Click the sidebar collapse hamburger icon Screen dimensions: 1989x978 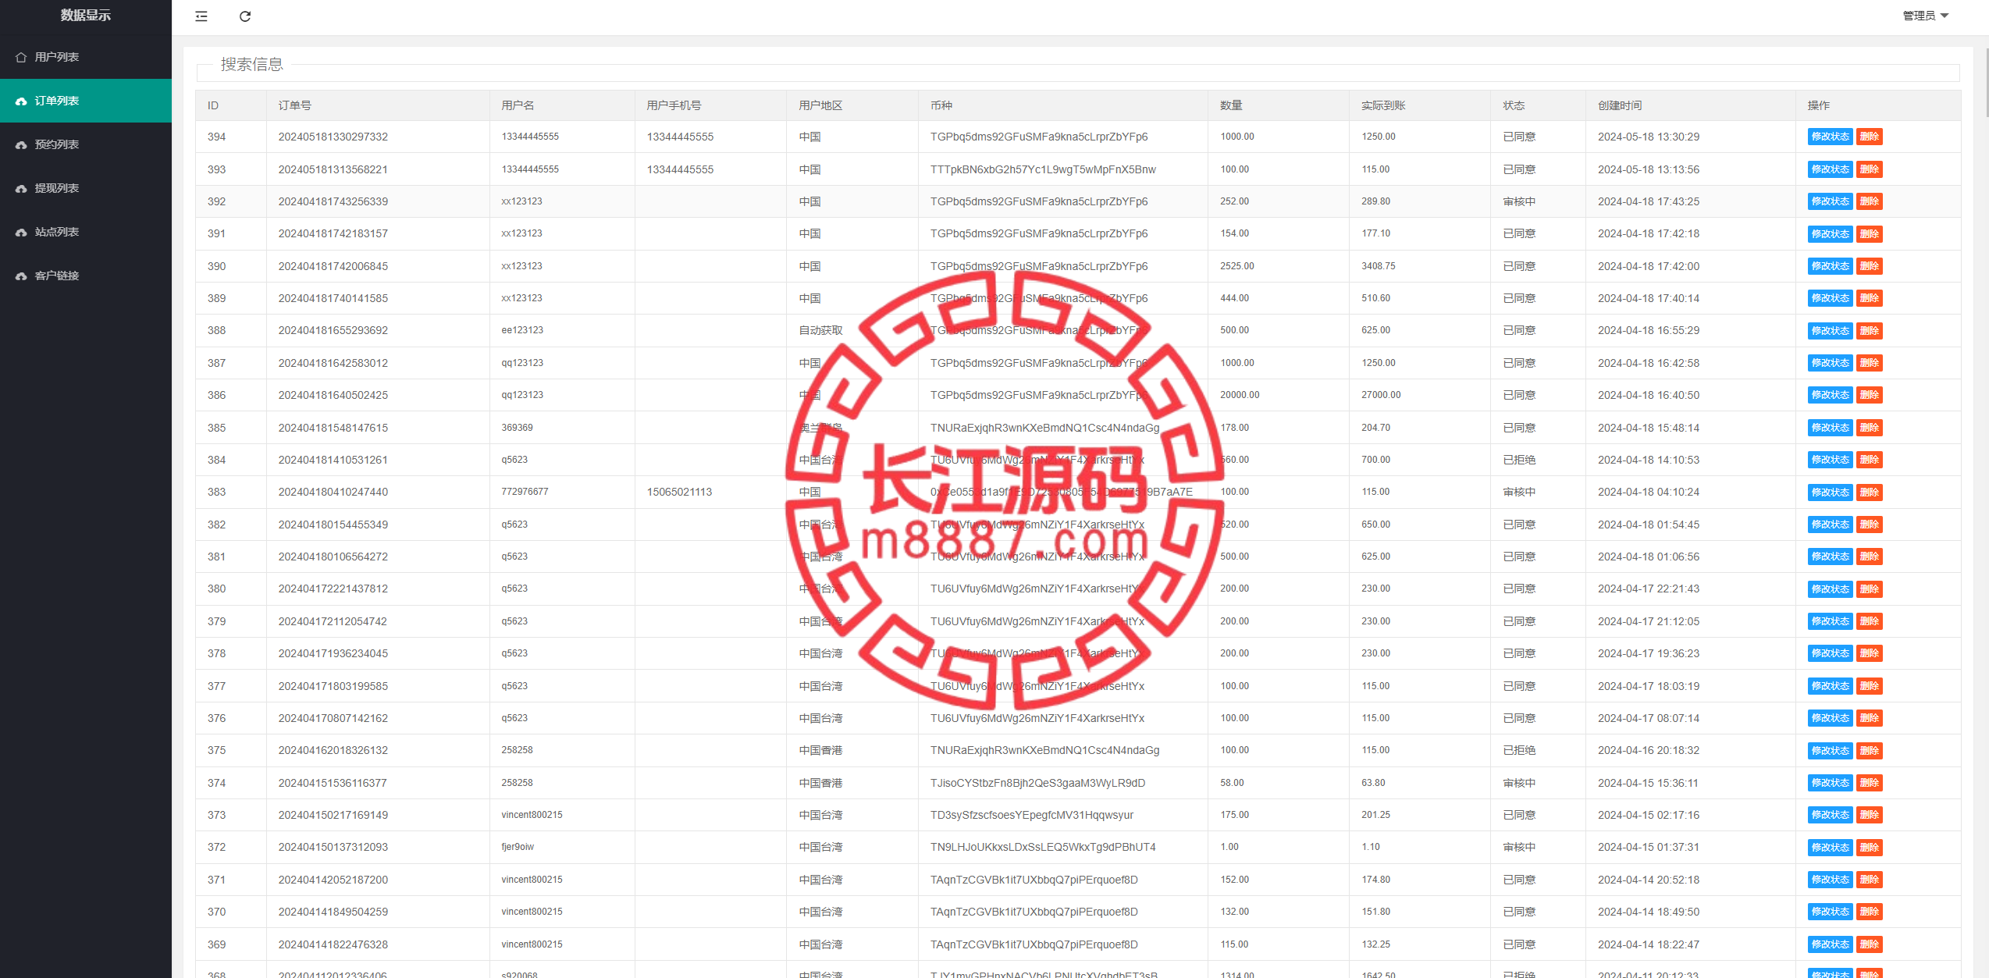[201, 16]
